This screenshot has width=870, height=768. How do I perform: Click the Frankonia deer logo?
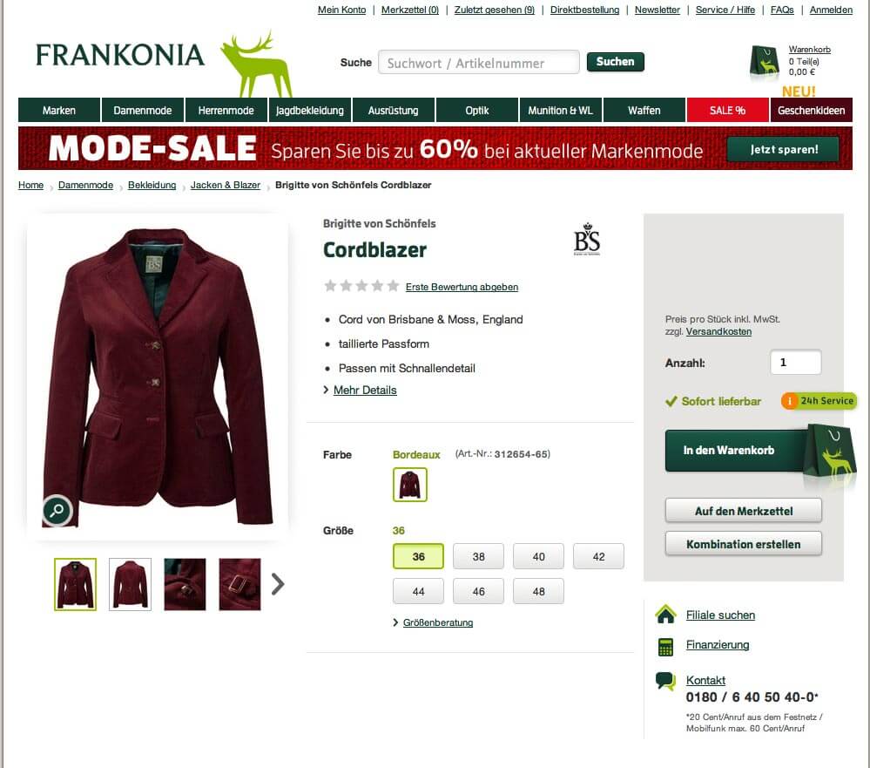(256, 65)
